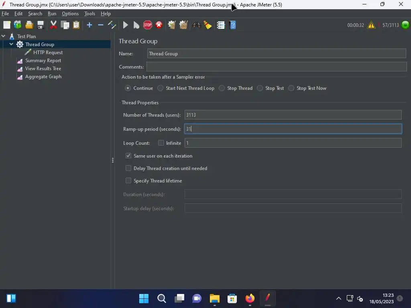
Task: Open help with question mark icon
Action: [232, 25]
